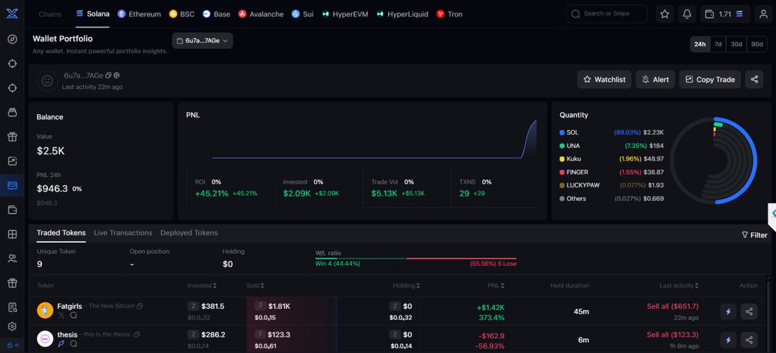Switch to the Ethereum chain tab
776x353 pixels.
pos(139,14)
